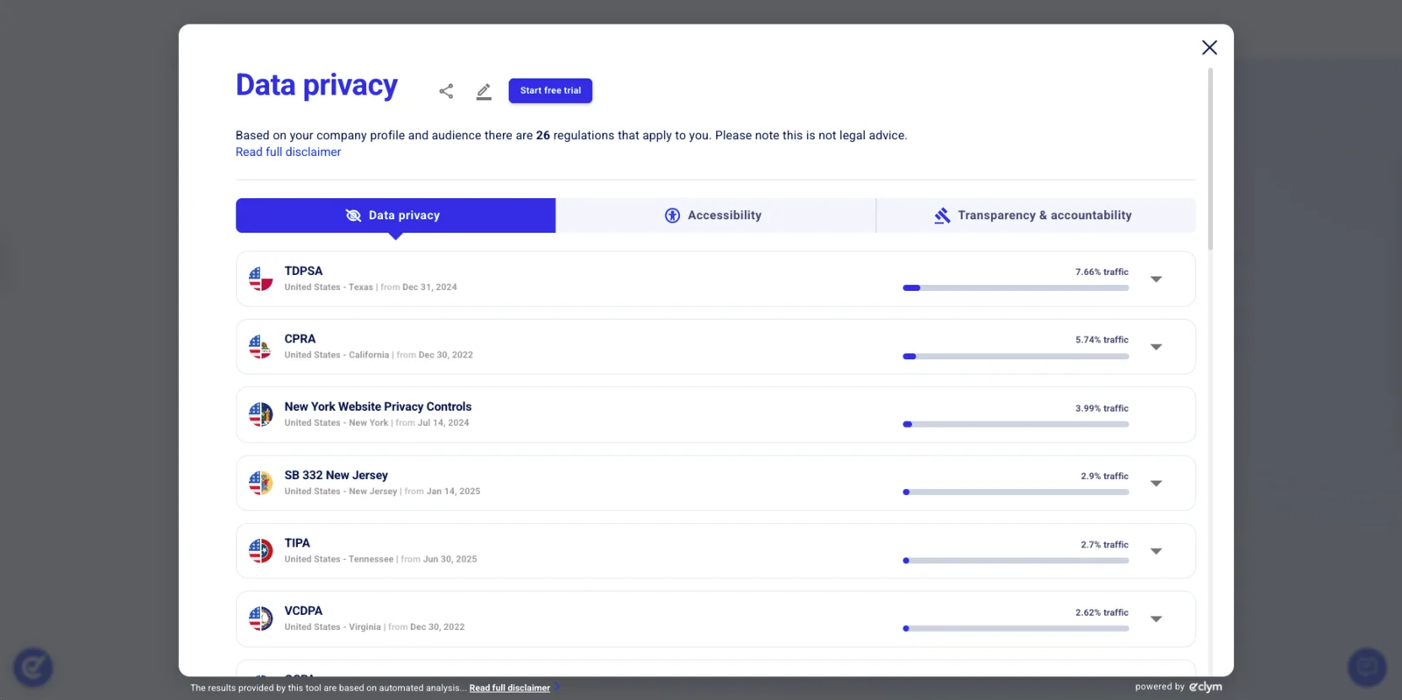Click the CPRA title text
Image resolution: width=1402 pixels, height=700 pixels.
(300, 339)
